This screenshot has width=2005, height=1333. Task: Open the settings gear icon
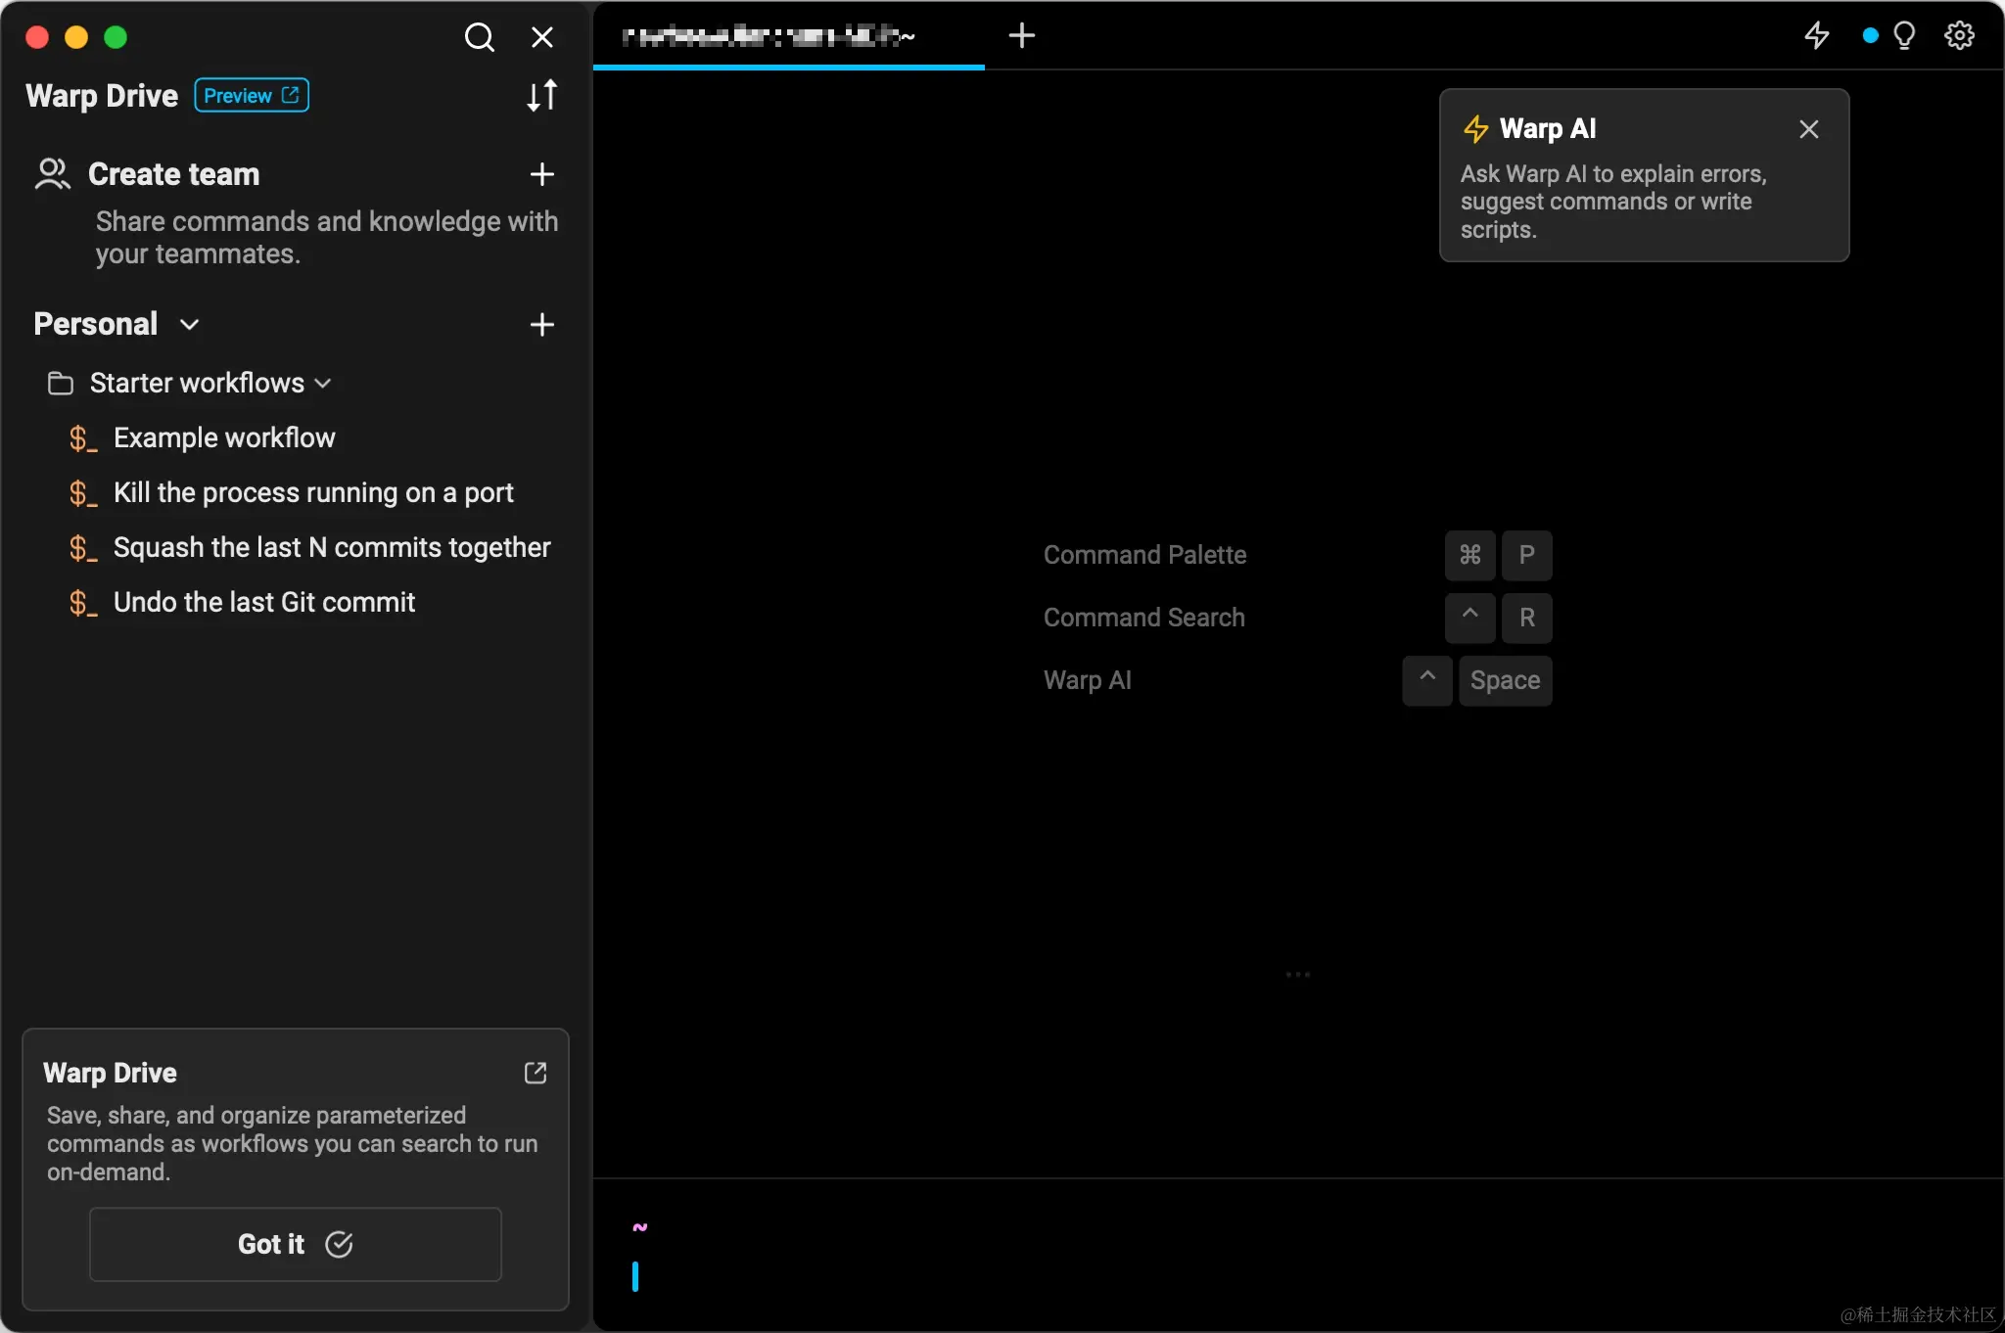coord(1959,36)
